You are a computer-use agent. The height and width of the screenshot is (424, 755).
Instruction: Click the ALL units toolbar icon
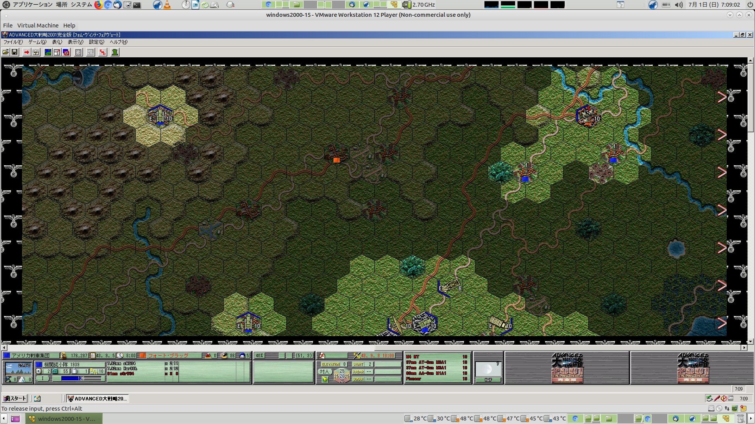pos(90,52)
